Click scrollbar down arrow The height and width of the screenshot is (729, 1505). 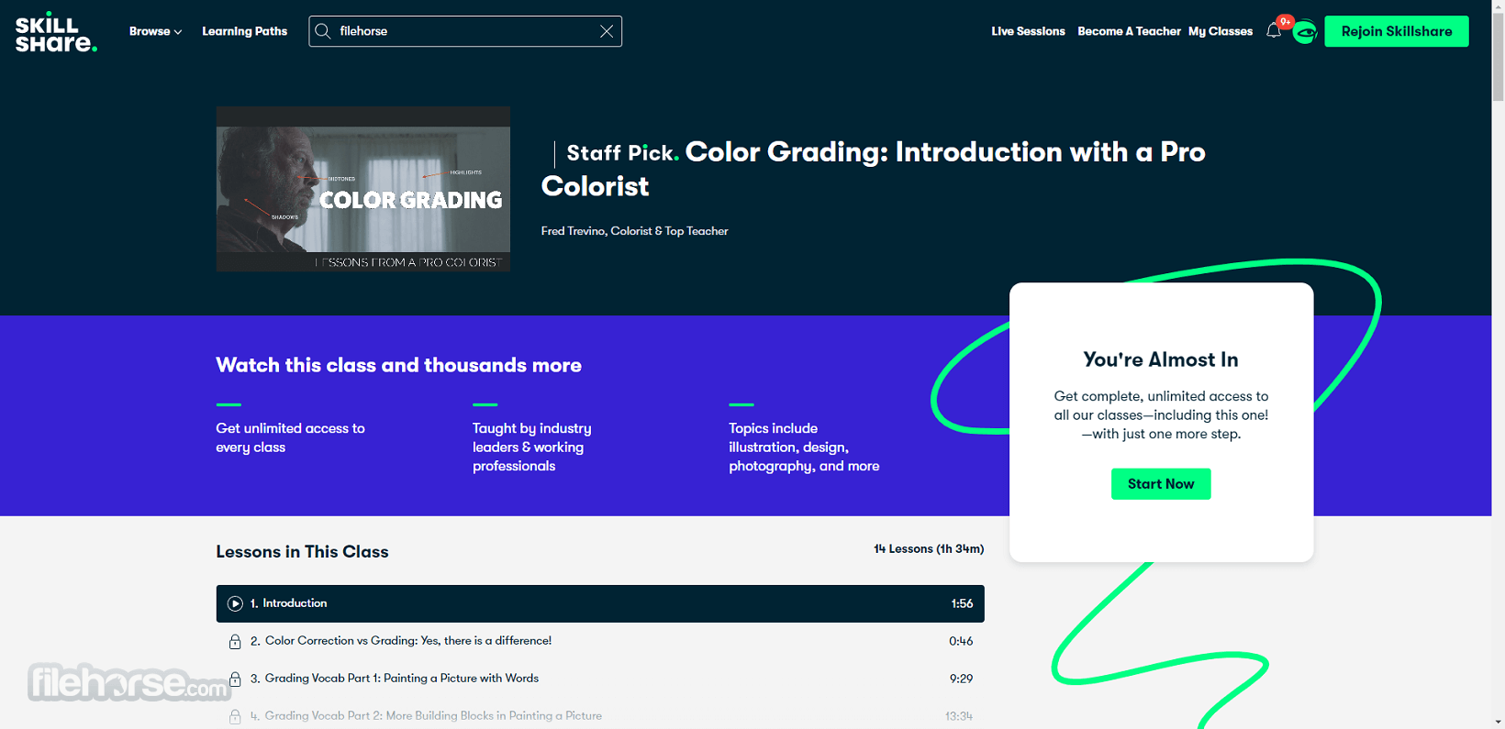(x=1498, y=722)
